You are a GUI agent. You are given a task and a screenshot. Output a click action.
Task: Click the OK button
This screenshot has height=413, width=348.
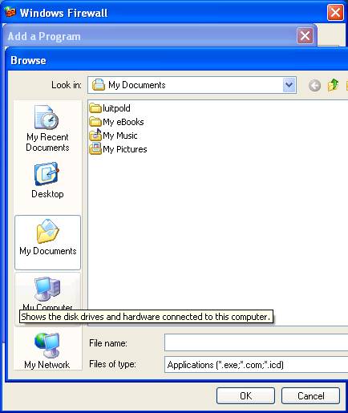(245, 396)
